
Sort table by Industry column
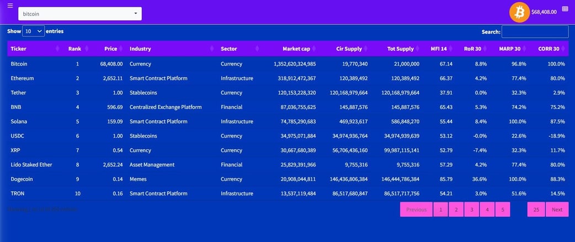[x=172, y=48]
